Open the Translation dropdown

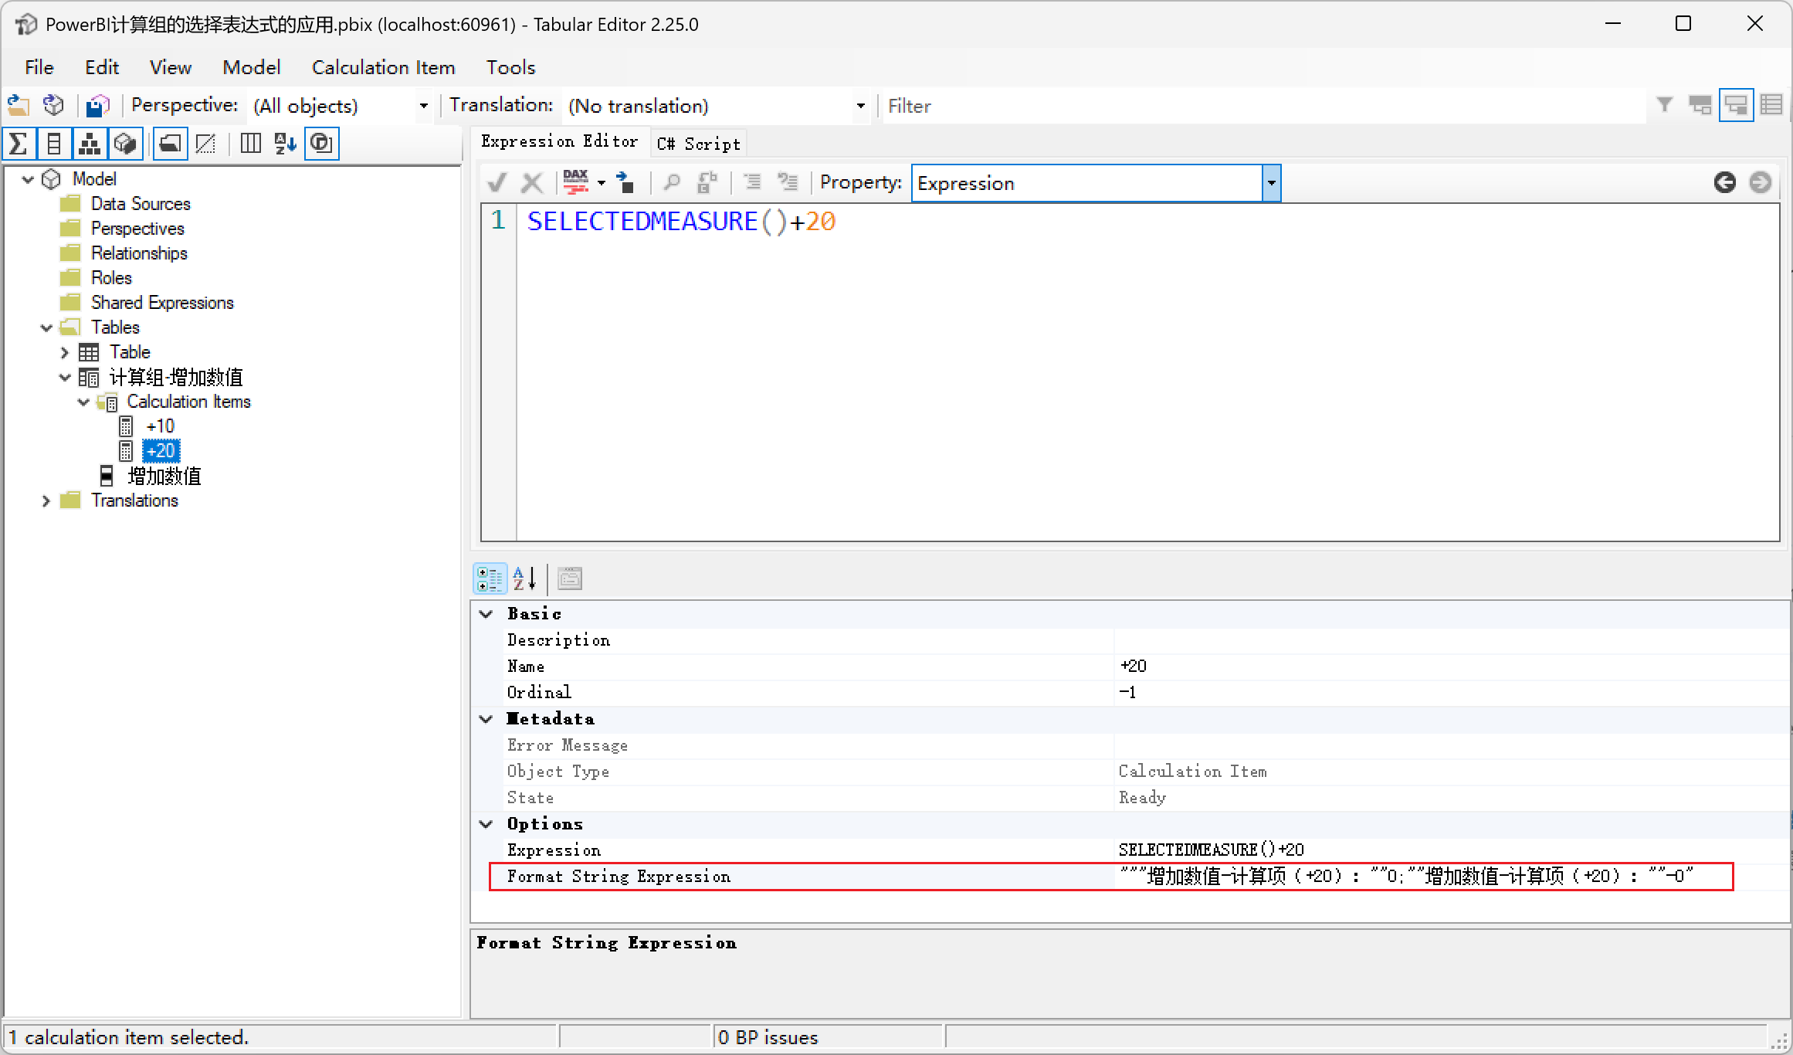tap(861, 106)
